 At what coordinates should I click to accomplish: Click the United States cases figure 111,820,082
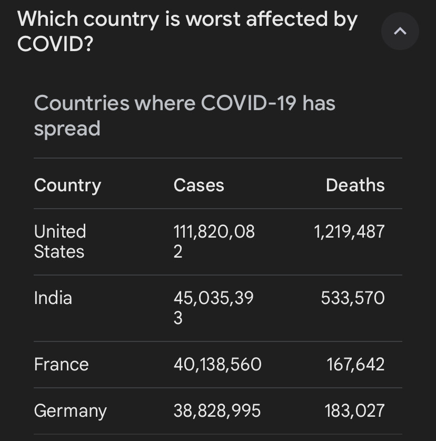coord(214,241)
